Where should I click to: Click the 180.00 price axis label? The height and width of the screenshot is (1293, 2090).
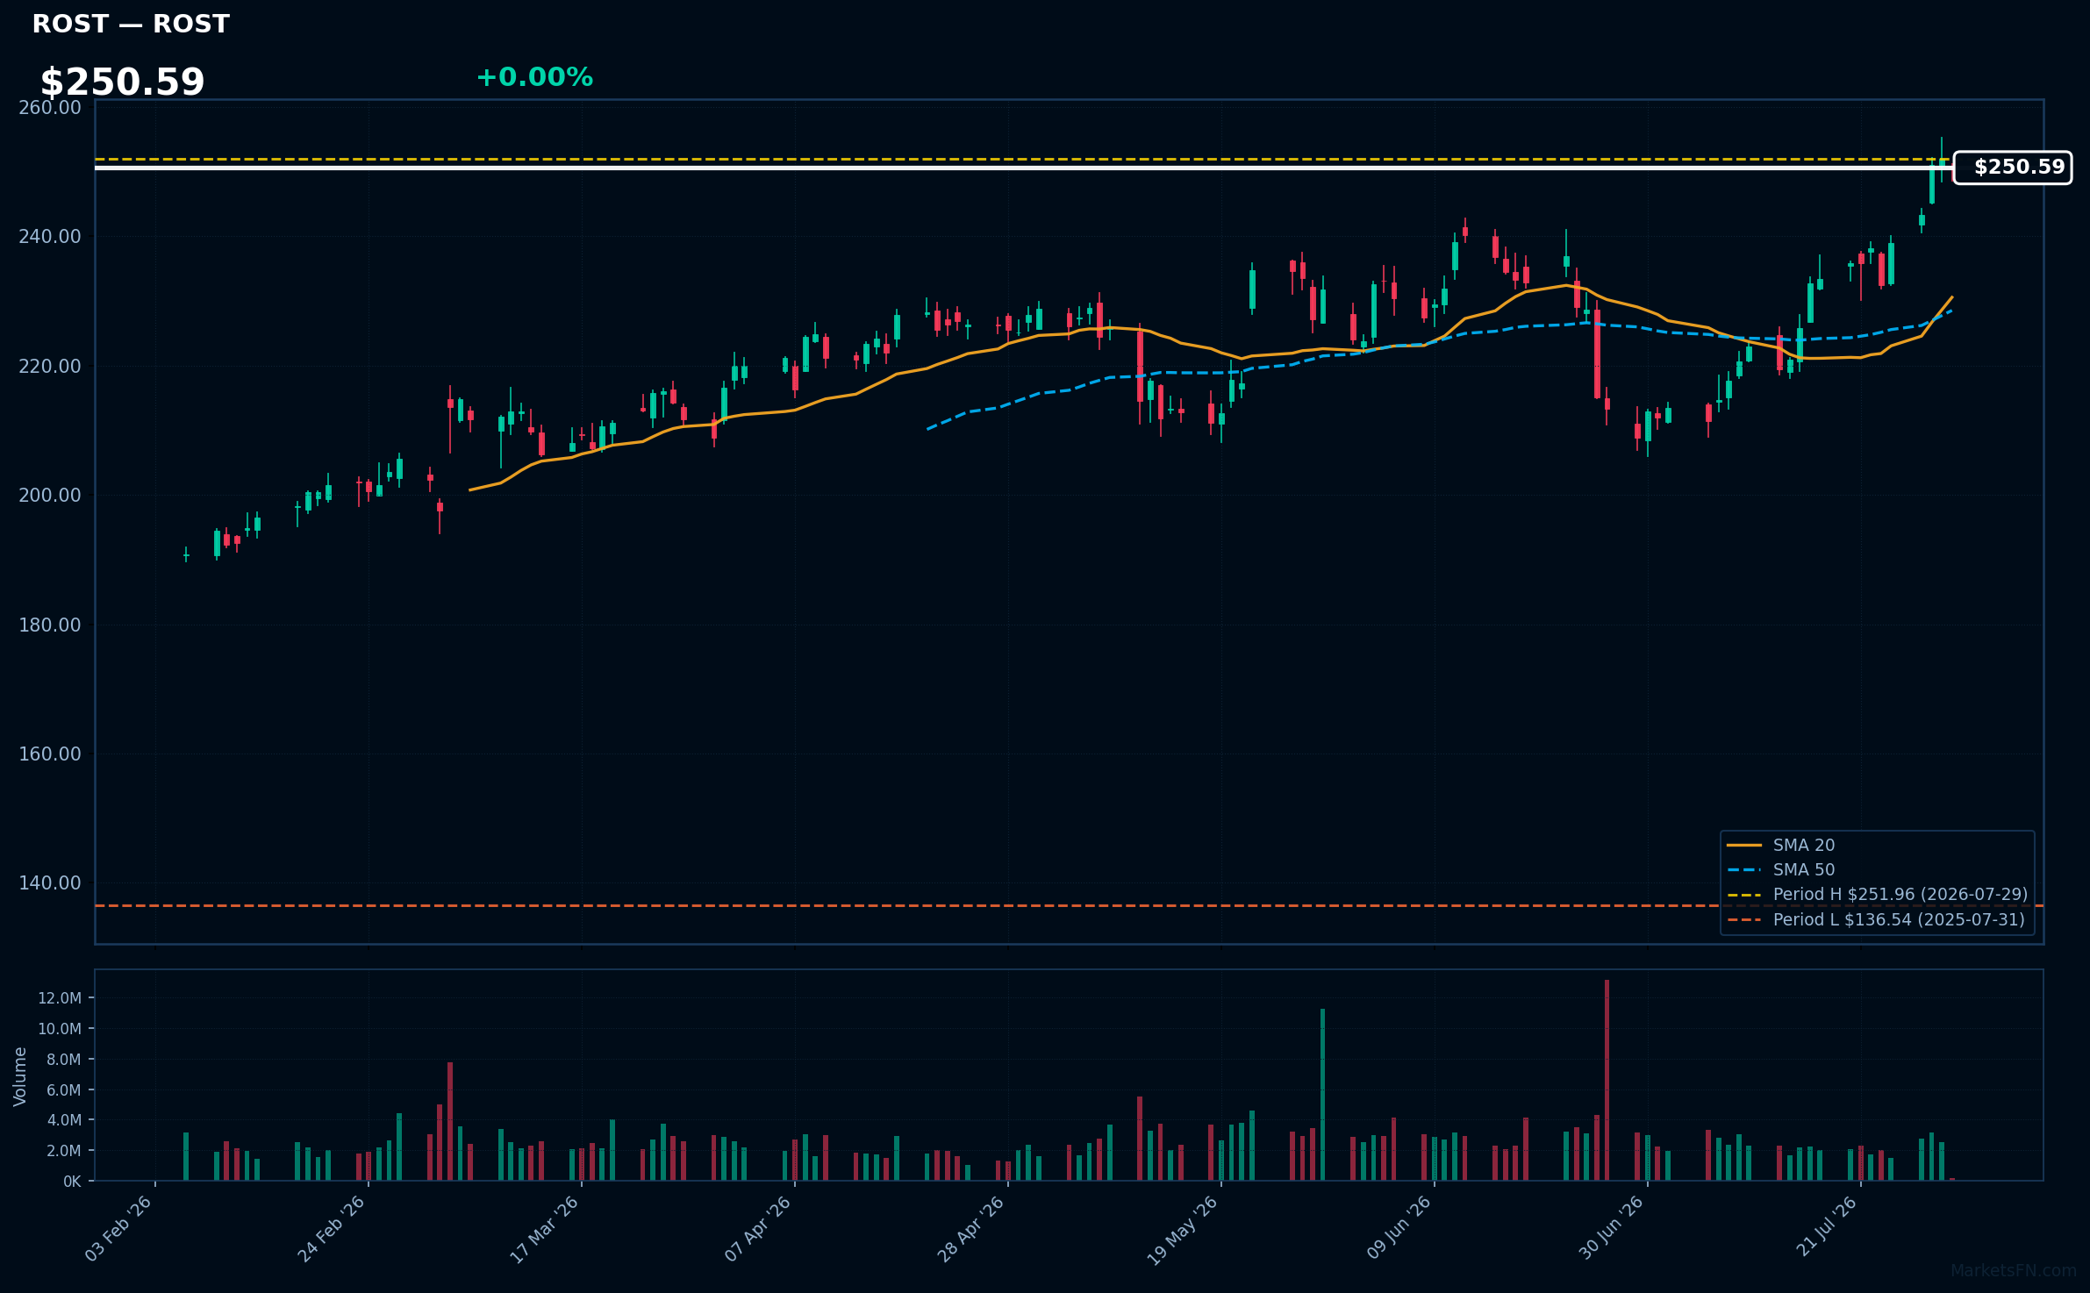(x=50, y=625)
